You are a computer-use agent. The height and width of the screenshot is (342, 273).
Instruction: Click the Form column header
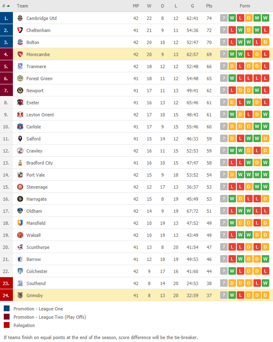[245, 6]
